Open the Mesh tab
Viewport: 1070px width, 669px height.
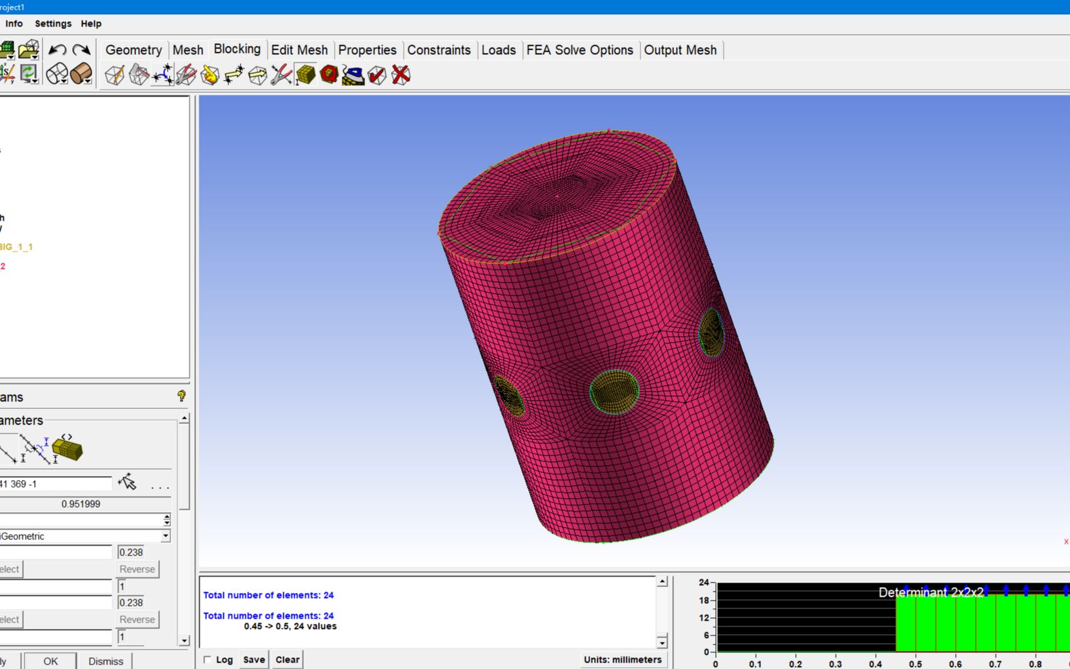[188, 50]
